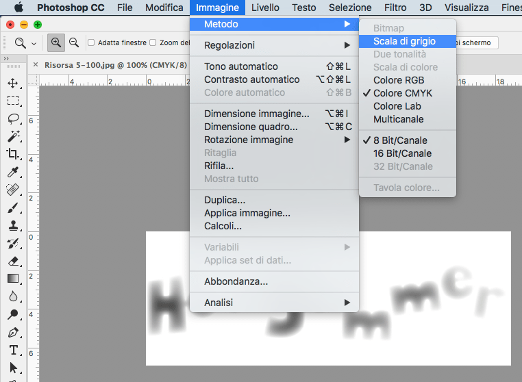Screen dimensions: 522x382
Task: Open the File menu
Action: tap(125, 8)
